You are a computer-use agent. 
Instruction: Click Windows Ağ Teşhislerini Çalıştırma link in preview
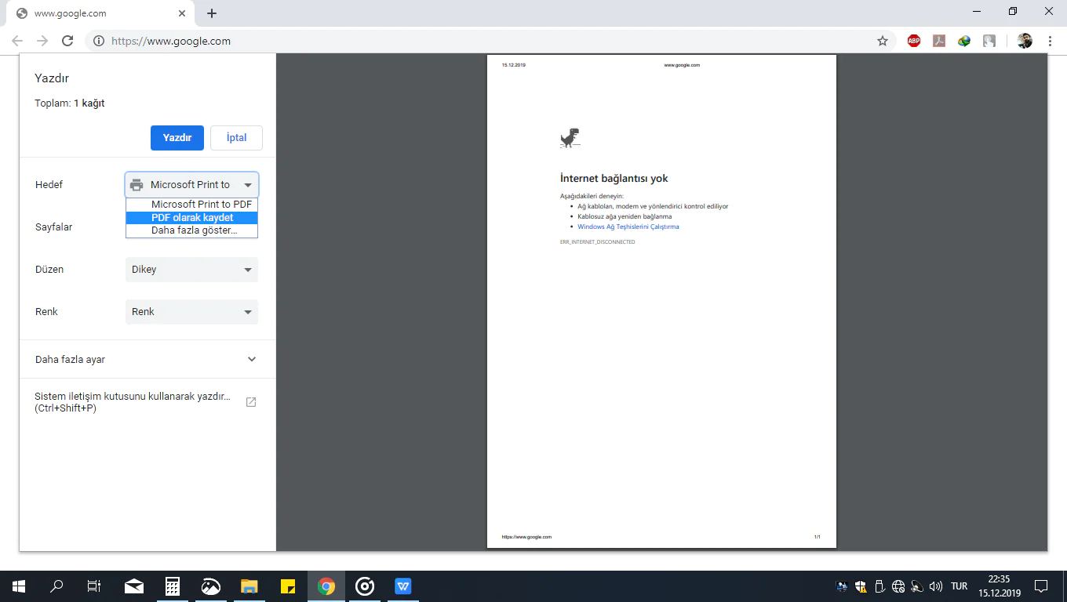point(628,227)
